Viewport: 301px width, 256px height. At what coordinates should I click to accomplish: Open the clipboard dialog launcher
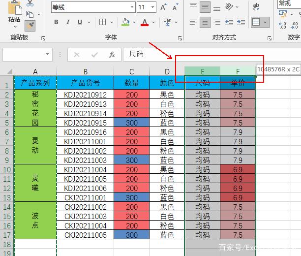click(43, 38)
